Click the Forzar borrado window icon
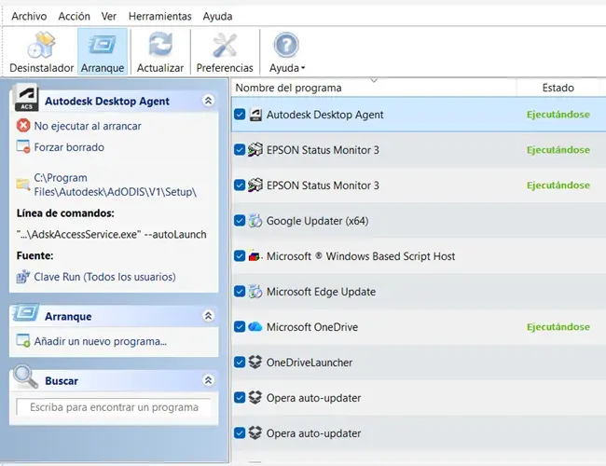Screen dimensions: 606x466 click(x=23, y=147)
